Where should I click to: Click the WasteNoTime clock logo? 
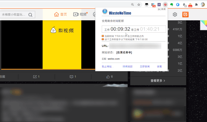pyautogui.click(x=105, y=11)
